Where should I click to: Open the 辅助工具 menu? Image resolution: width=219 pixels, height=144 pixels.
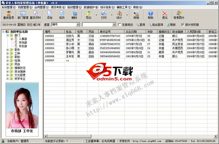tap(124, 7)
